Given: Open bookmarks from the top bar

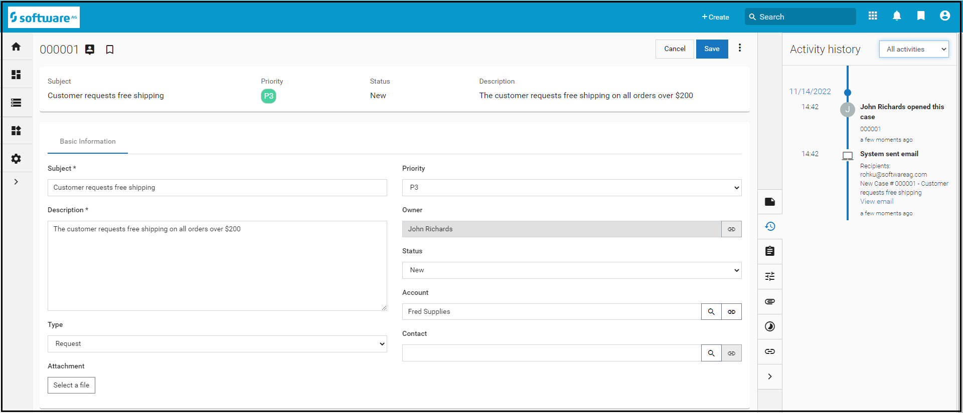Looking at the screenshot, I should tap(921, 16).
